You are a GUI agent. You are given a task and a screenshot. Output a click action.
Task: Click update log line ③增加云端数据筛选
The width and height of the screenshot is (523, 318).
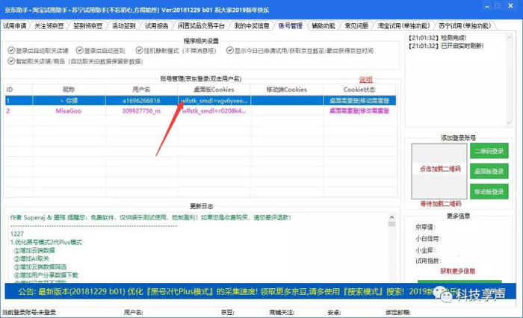tap(40, 267)
